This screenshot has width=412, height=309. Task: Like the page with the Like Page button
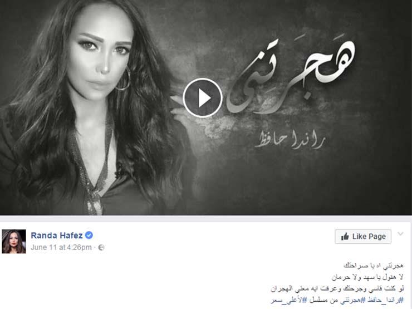pos(363,237)
